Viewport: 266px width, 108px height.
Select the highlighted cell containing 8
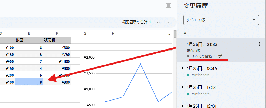(x=29, y=82)
